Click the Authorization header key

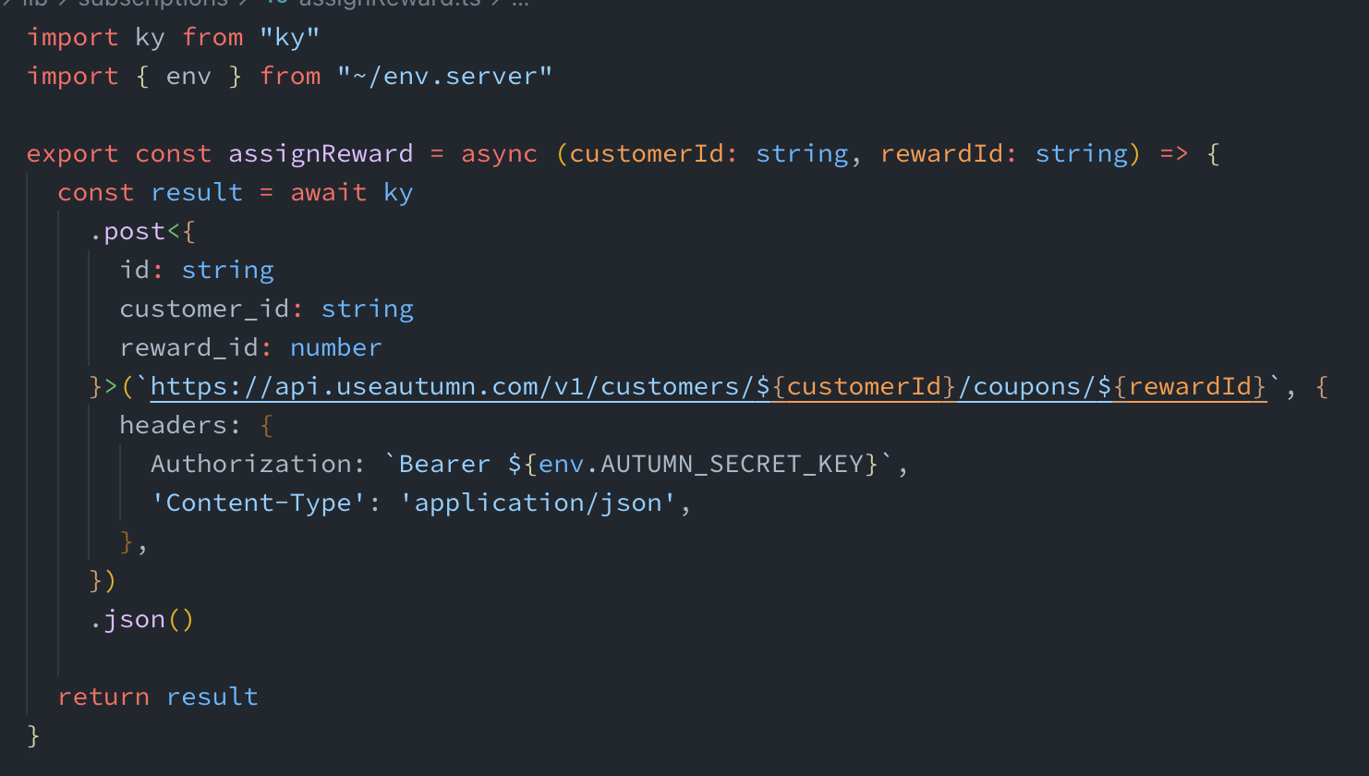coord(250,464)
